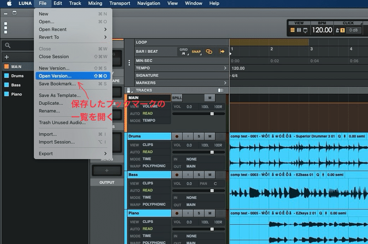The width and height of the screenshot is (368, 244).
Task: Open Bass IN routing NONE selector
Action: point(191,198)
